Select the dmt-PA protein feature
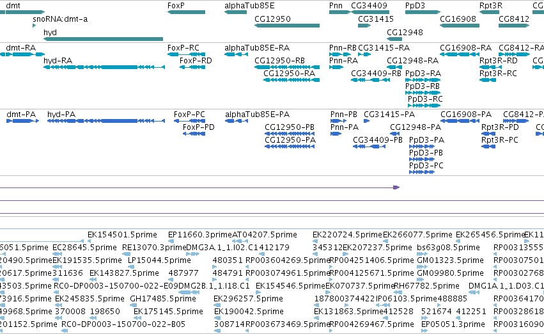544x334 pixels. 22,121
